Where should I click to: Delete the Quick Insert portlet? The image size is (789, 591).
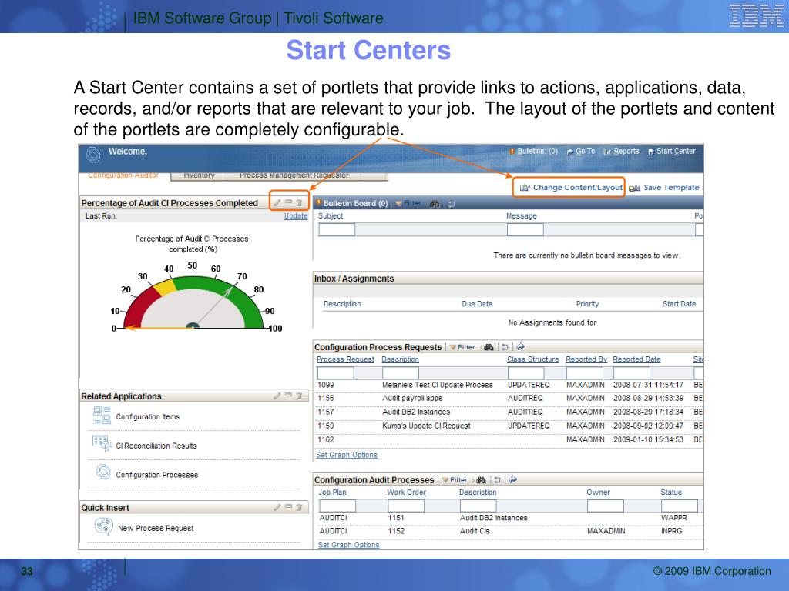pyautogui.click(x=299, y=508)
